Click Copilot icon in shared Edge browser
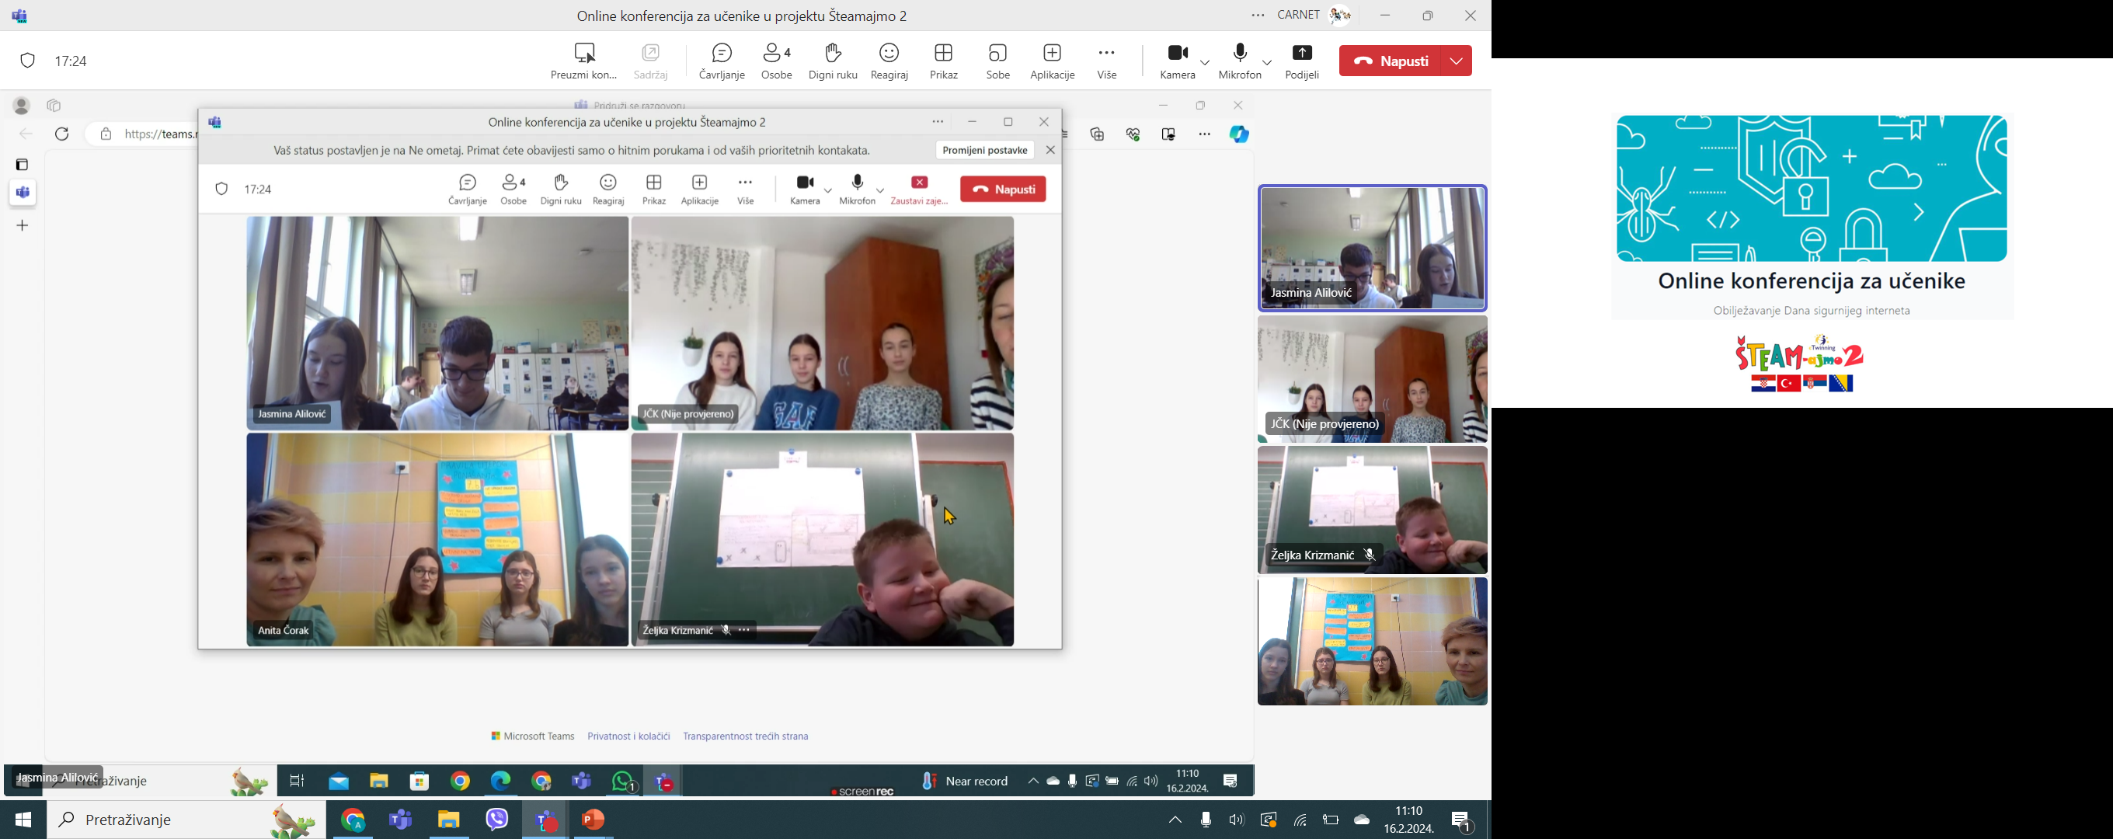Image resolution: width=2113 pixels, height=839 pixels. (1238, 134)
